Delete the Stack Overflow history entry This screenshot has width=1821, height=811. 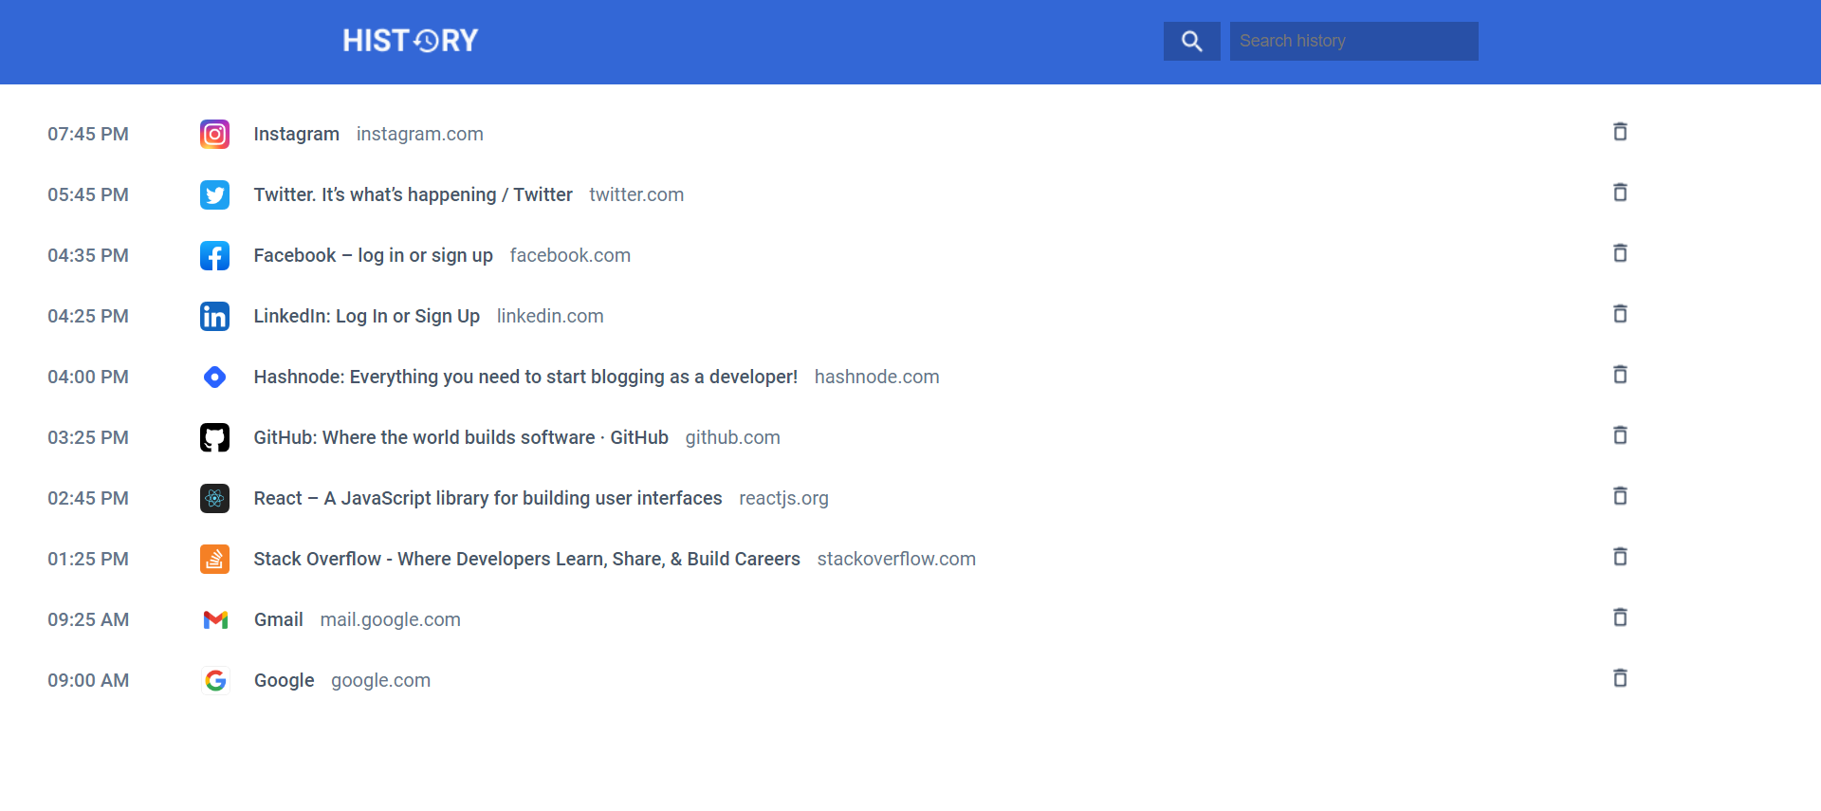(x=1620, y=557)
